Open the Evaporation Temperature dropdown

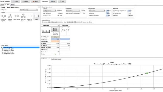coord(73,11)
